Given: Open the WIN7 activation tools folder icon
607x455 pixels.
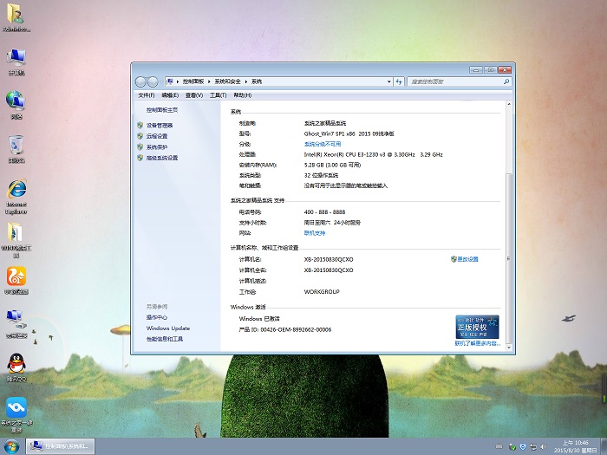Looking at the screenshot, I should [16, 240].
